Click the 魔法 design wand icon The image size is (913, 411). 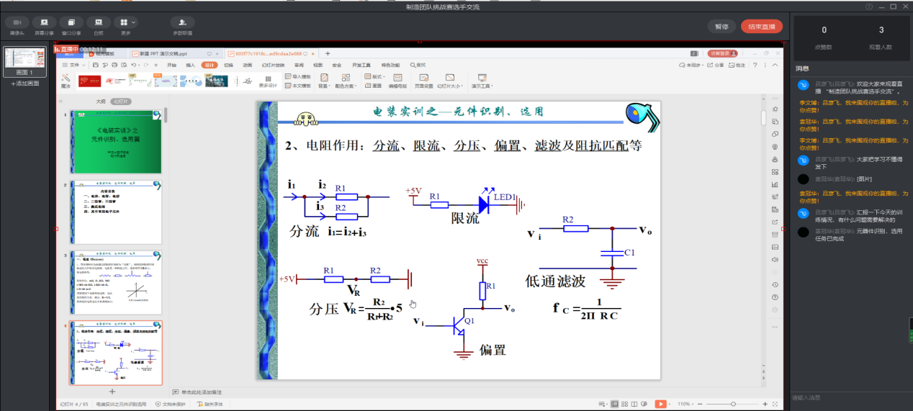(x=66, y=79)
